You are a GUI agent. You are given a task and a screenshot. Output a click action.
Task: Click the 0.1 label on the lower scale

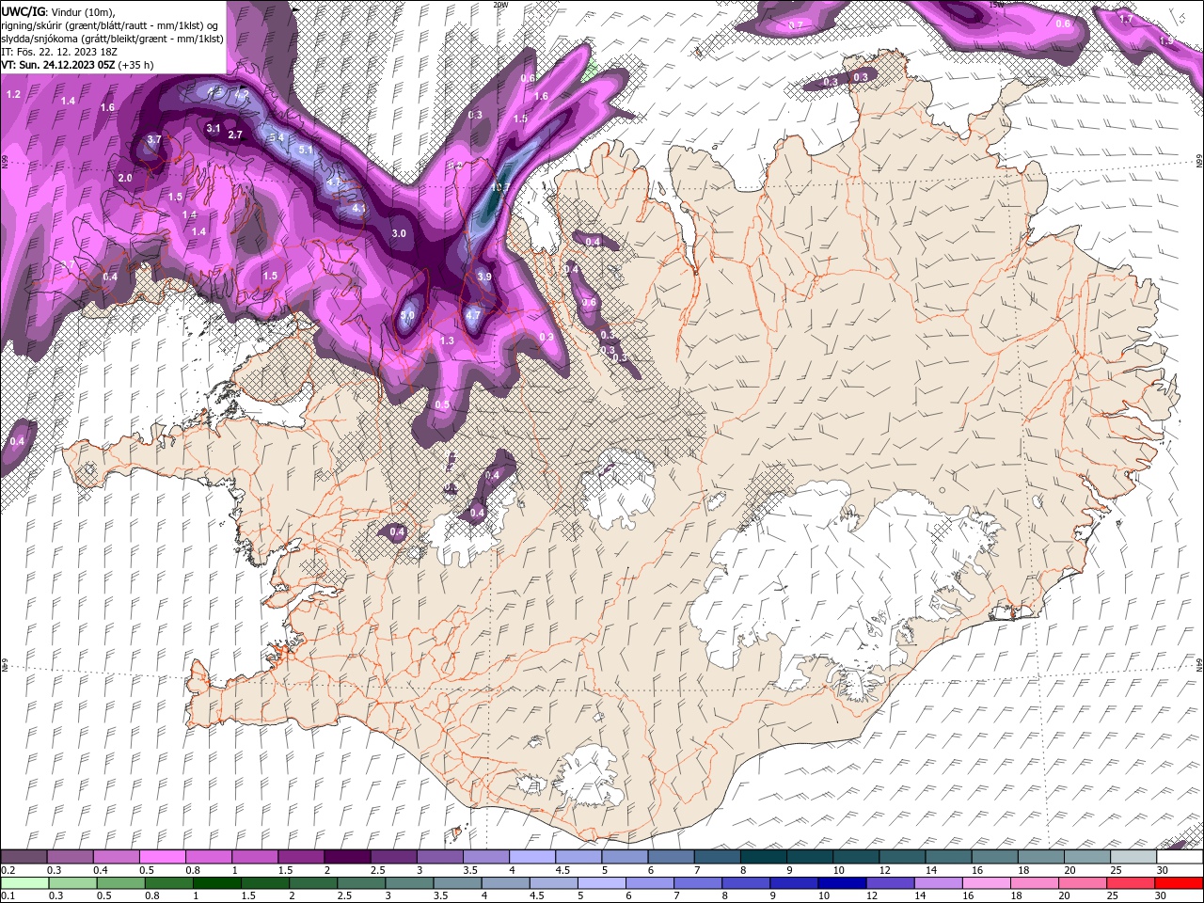click(8, 895)
